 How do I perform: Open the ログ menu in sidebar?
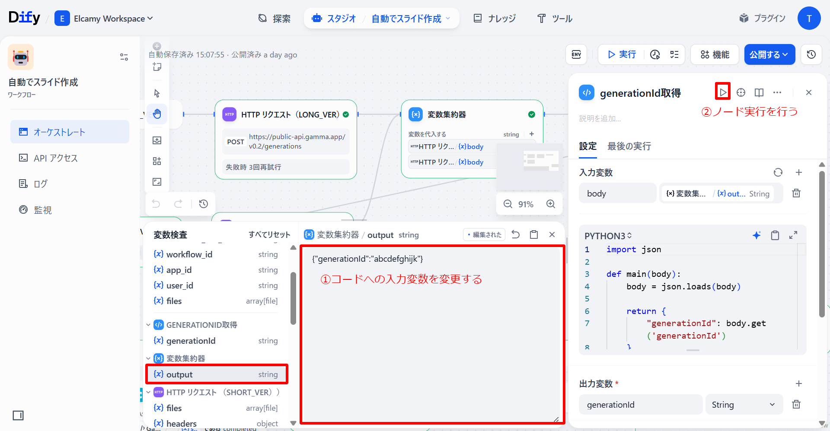coord(40,184)
